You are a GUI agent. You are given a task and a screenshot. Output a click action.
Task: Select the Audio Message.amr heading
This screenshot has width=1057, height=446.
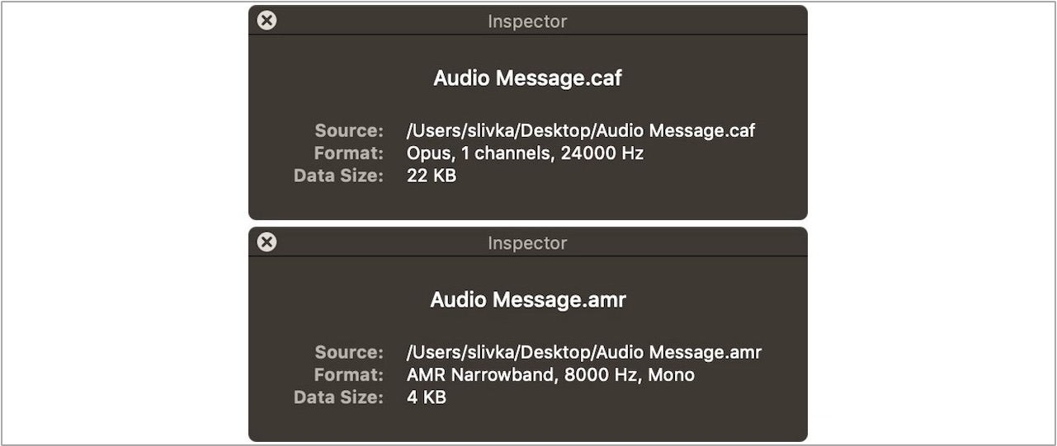[528, 300]
